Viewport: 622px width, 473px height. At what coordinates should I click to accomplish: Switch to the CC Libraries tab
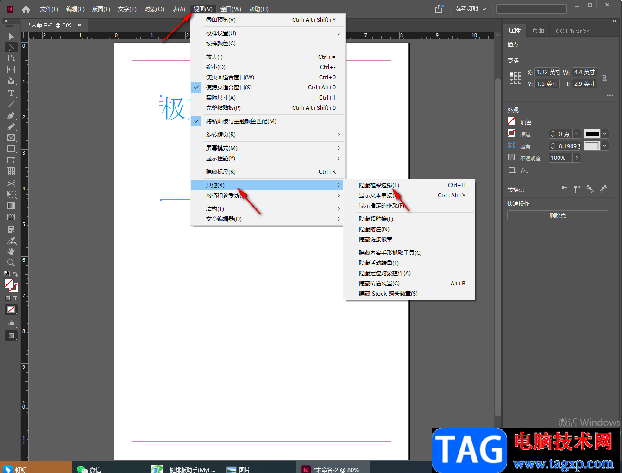click(572, 31)
